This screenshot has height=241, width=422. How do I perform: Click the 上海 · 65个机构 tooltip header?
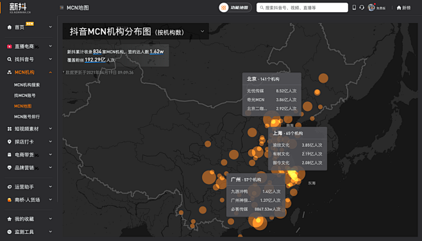coord(288,133)
